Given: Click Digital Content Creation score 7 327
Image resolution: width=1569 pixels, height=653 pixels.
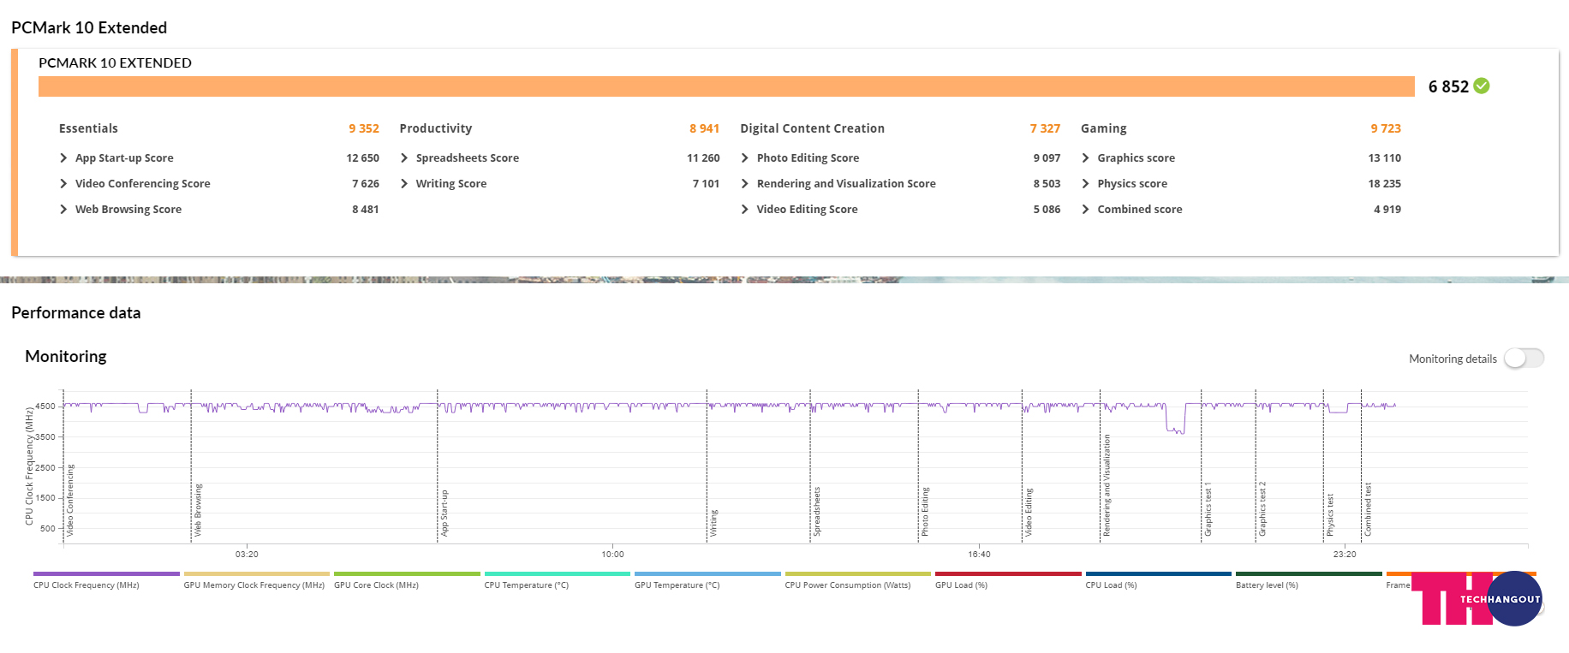Looking at the screenshot, I should [x=1045, y=128].
